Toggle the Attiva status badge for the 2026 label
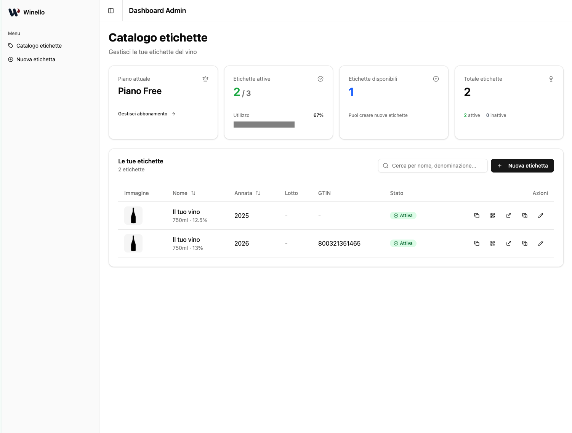 403,243
